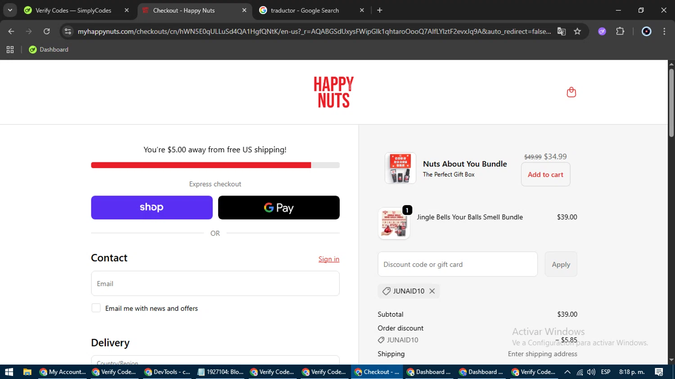This screenshot has width=675, height=379.
Task: Open the Windows notification center
Action: coord(659,372)
